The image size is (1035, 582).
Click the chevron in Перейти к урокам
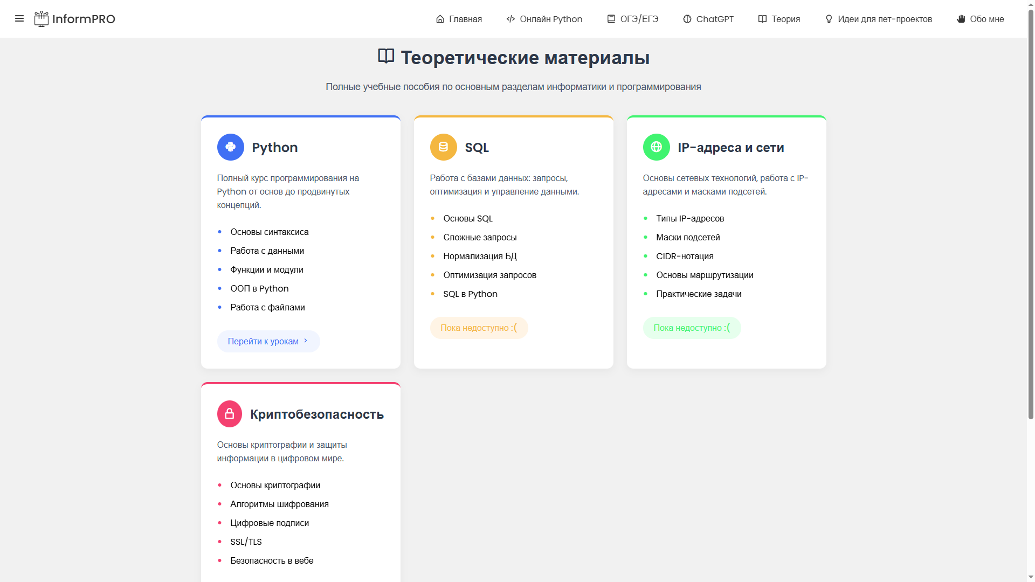coord(306,341)
